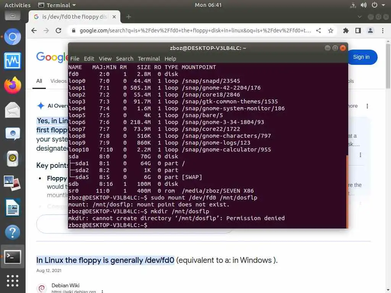Click the terminal title bar zboz@DESKTOP-V3LB4LC
This screenshot has height=293, width=391.
[x=208, y=48]
